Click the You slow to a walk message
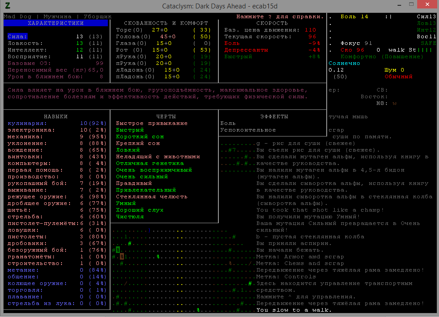Viewport: 439px width, 317px height. 294,310
